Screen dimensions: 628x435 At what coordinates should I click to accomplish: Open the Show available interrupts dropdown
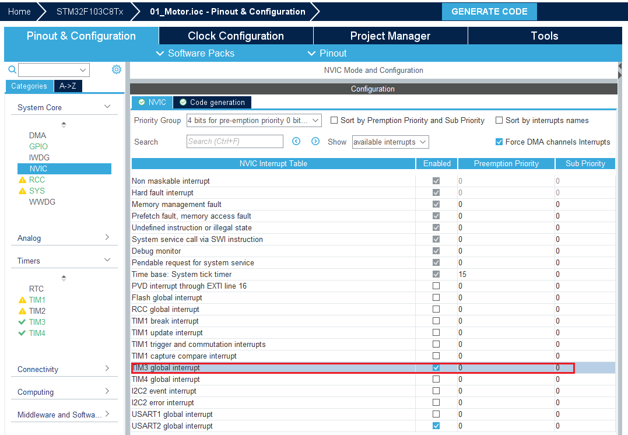pos(390,142)
